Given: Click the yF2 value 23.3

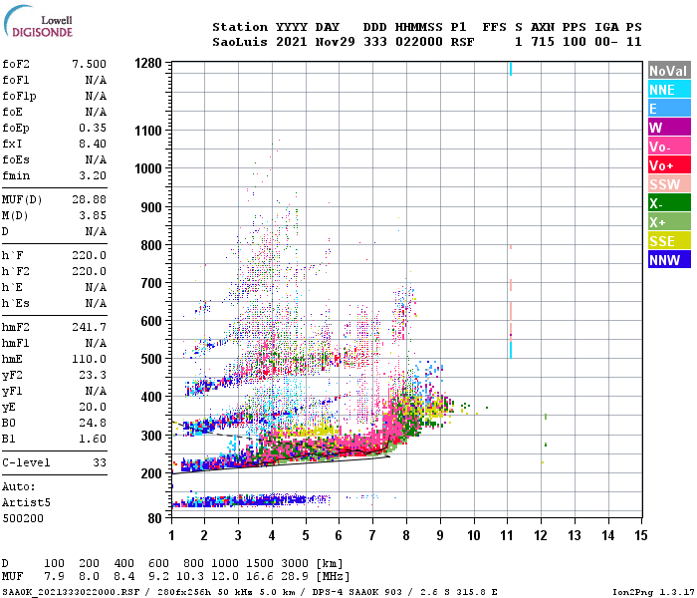Looking at the screenshot, I should click(x=93, y=375).
